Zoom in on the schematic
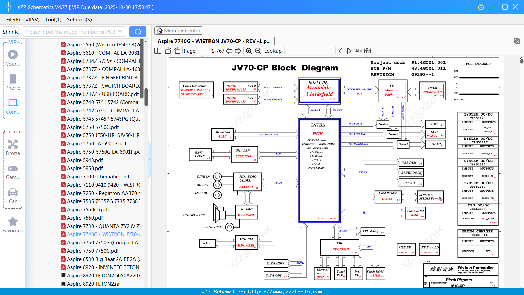This screenshot has height=295, width=524. pos(249,51)
